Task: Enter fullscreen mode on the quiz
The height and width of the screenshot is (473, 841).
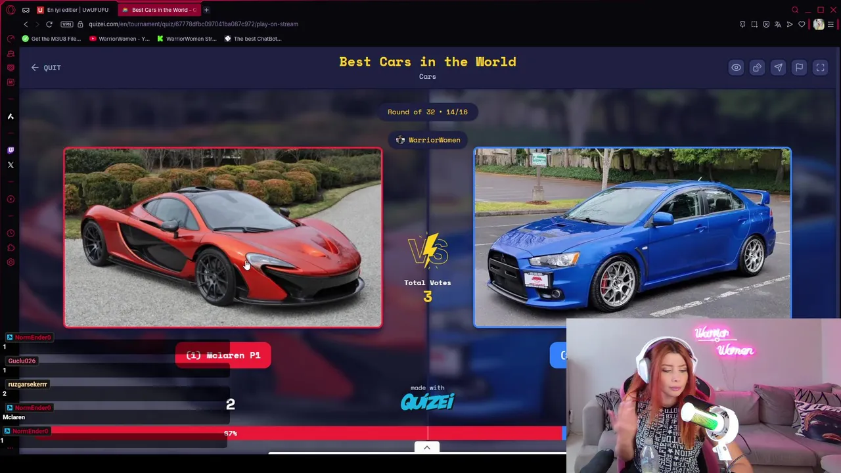Action: point(820,68)
